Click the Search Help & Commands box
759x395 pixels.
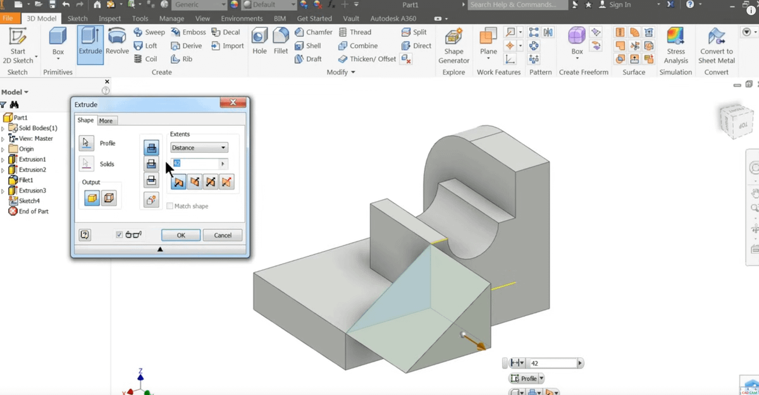(x=518, y=4)
